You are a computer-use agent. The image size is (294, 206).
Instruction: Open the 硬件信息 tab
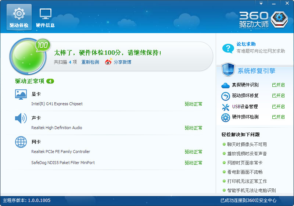click(x=45, y=17)
